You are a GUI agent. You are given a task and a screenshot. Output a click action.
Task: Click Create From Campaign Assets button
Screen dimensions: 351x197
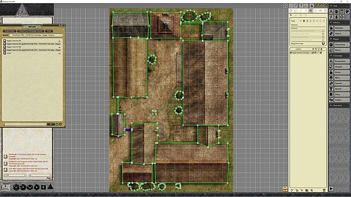point(30,31)
